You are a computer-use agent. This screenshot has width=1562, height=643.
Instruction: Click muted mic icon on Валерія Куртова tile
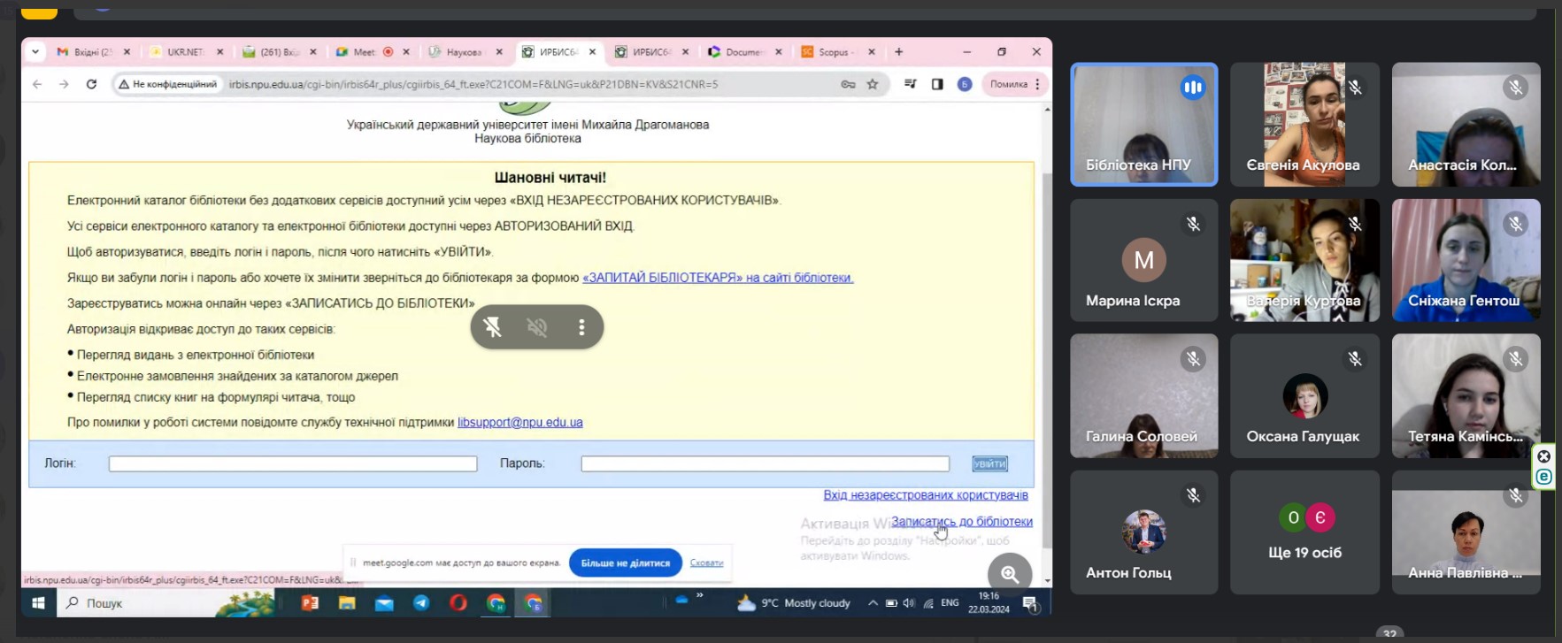click(x=1355, y=224)
